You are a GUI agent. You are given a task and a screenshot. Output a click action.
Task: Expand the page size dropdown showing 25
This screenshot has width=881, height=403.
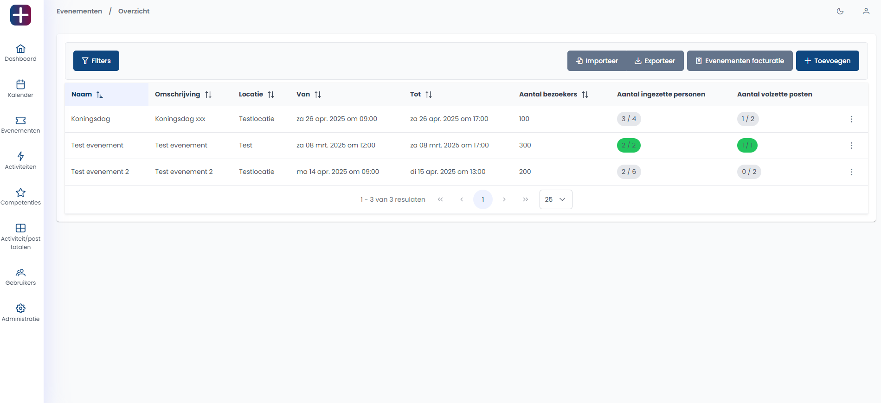pos(555,199)
